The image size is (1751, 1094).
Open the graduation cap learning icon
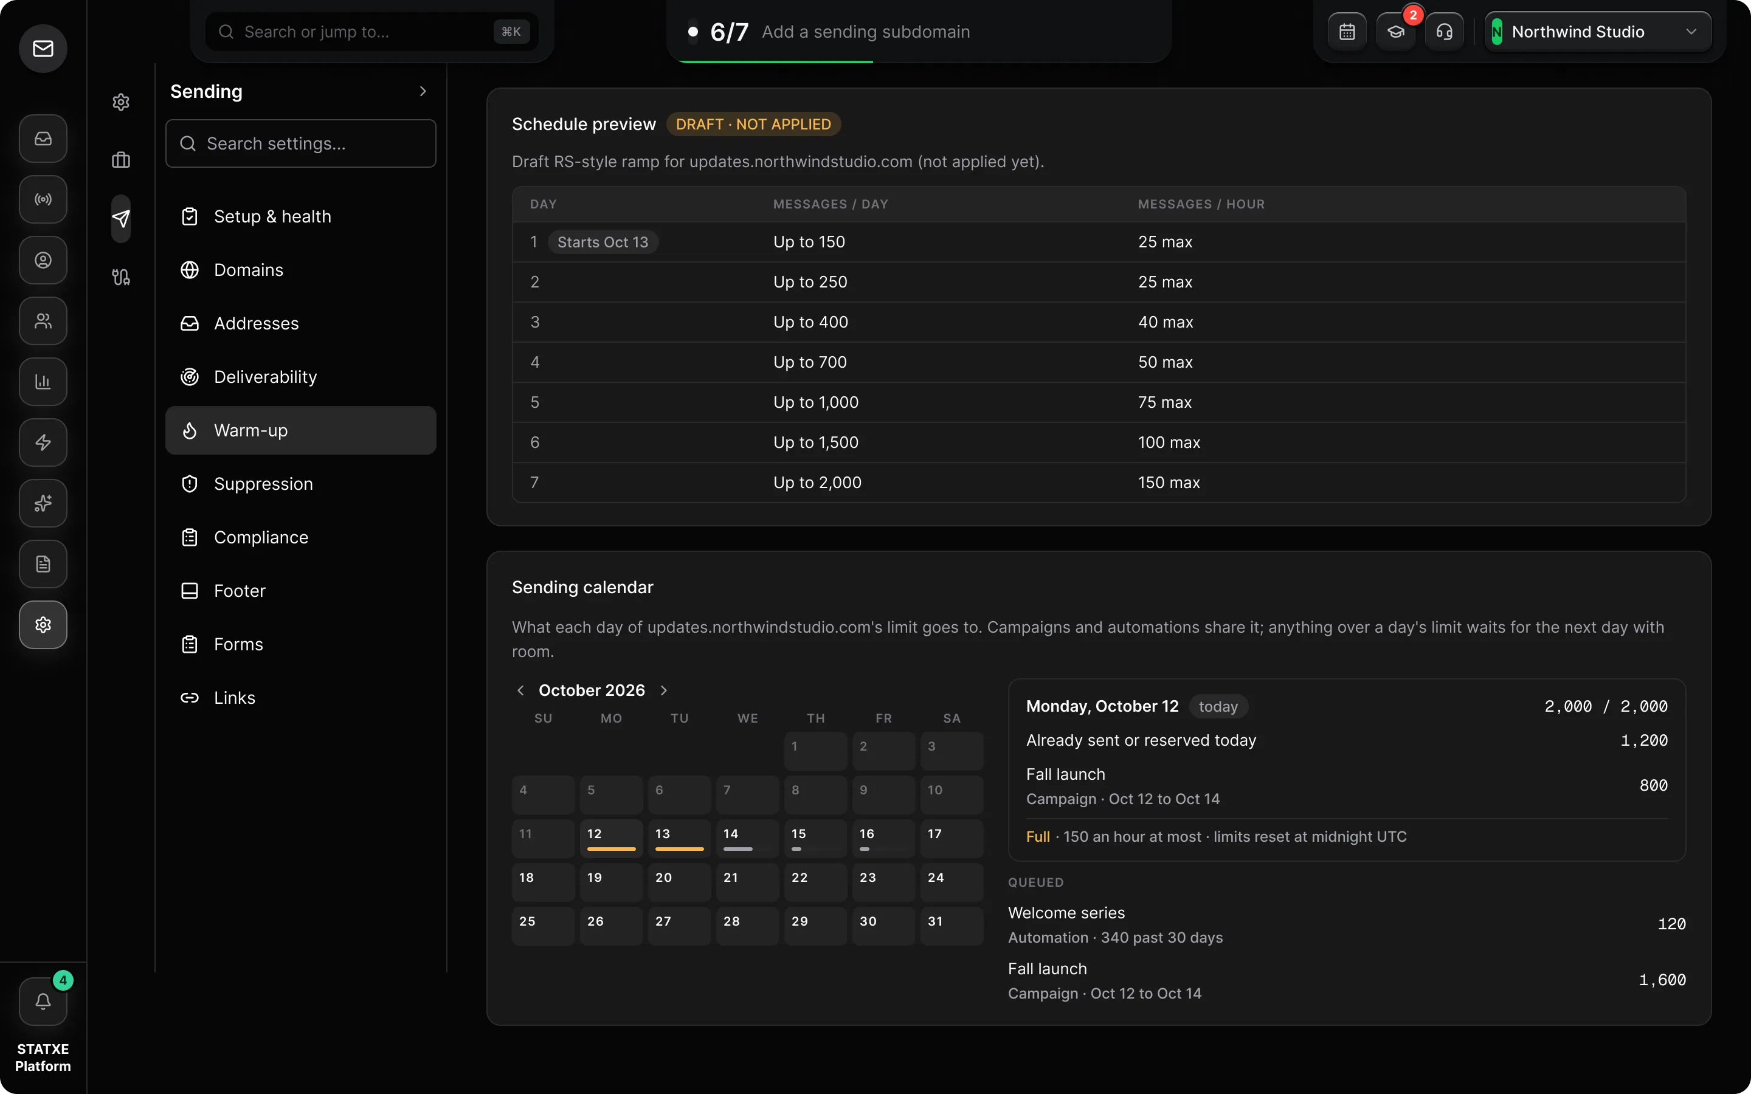[x=1396, y=32]
